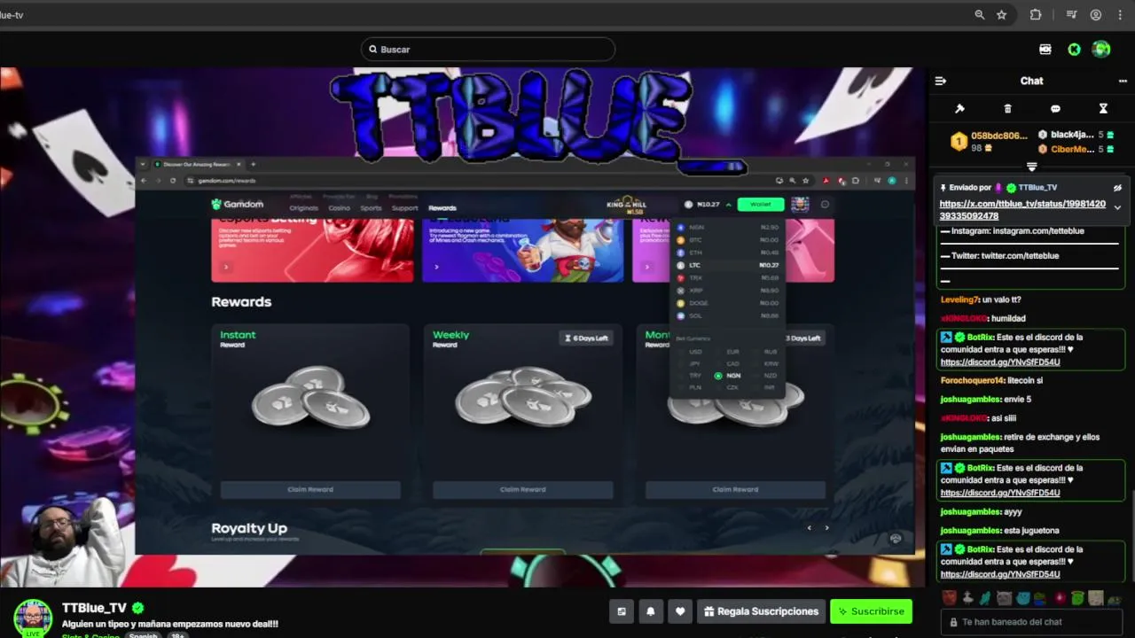
Task: Hide the pinned message with the crossed-eye icon
Action: click(x=1117, y=188)
